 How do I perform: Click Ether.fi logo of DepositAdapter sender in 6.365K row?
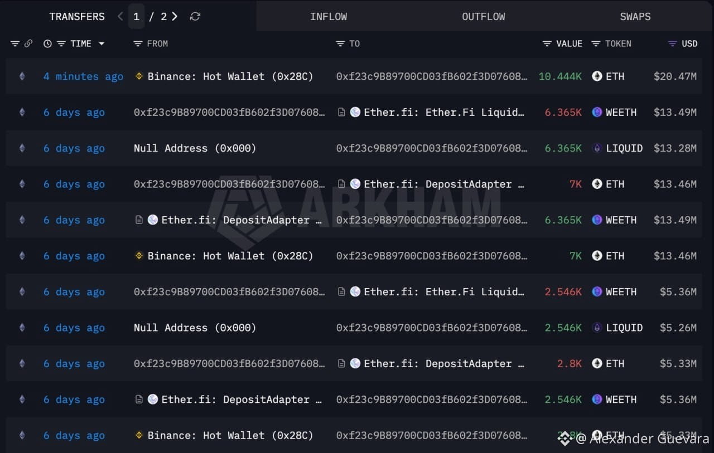[x=153, y=220]
